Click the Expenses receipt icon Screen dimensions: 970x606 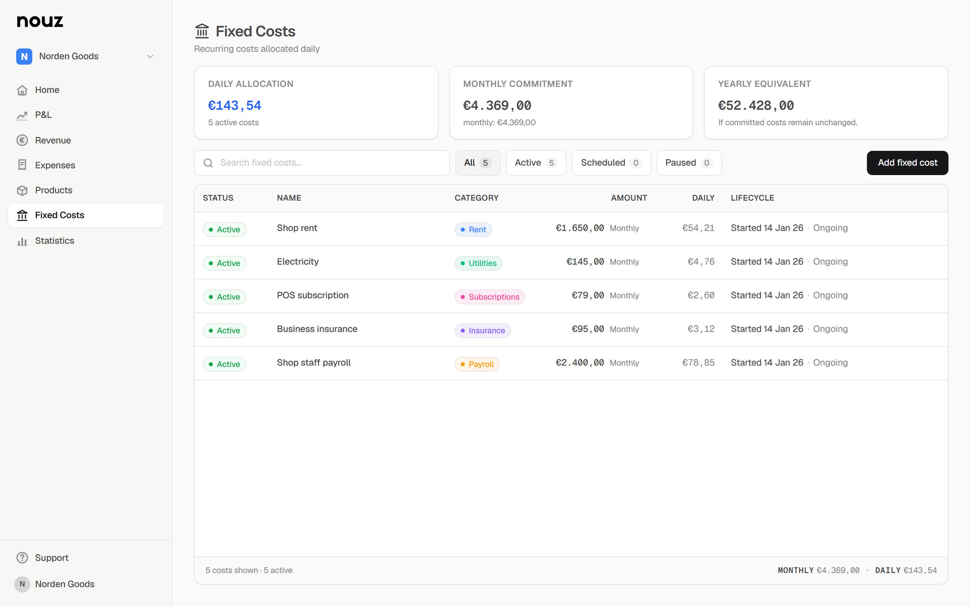point(22,165)
